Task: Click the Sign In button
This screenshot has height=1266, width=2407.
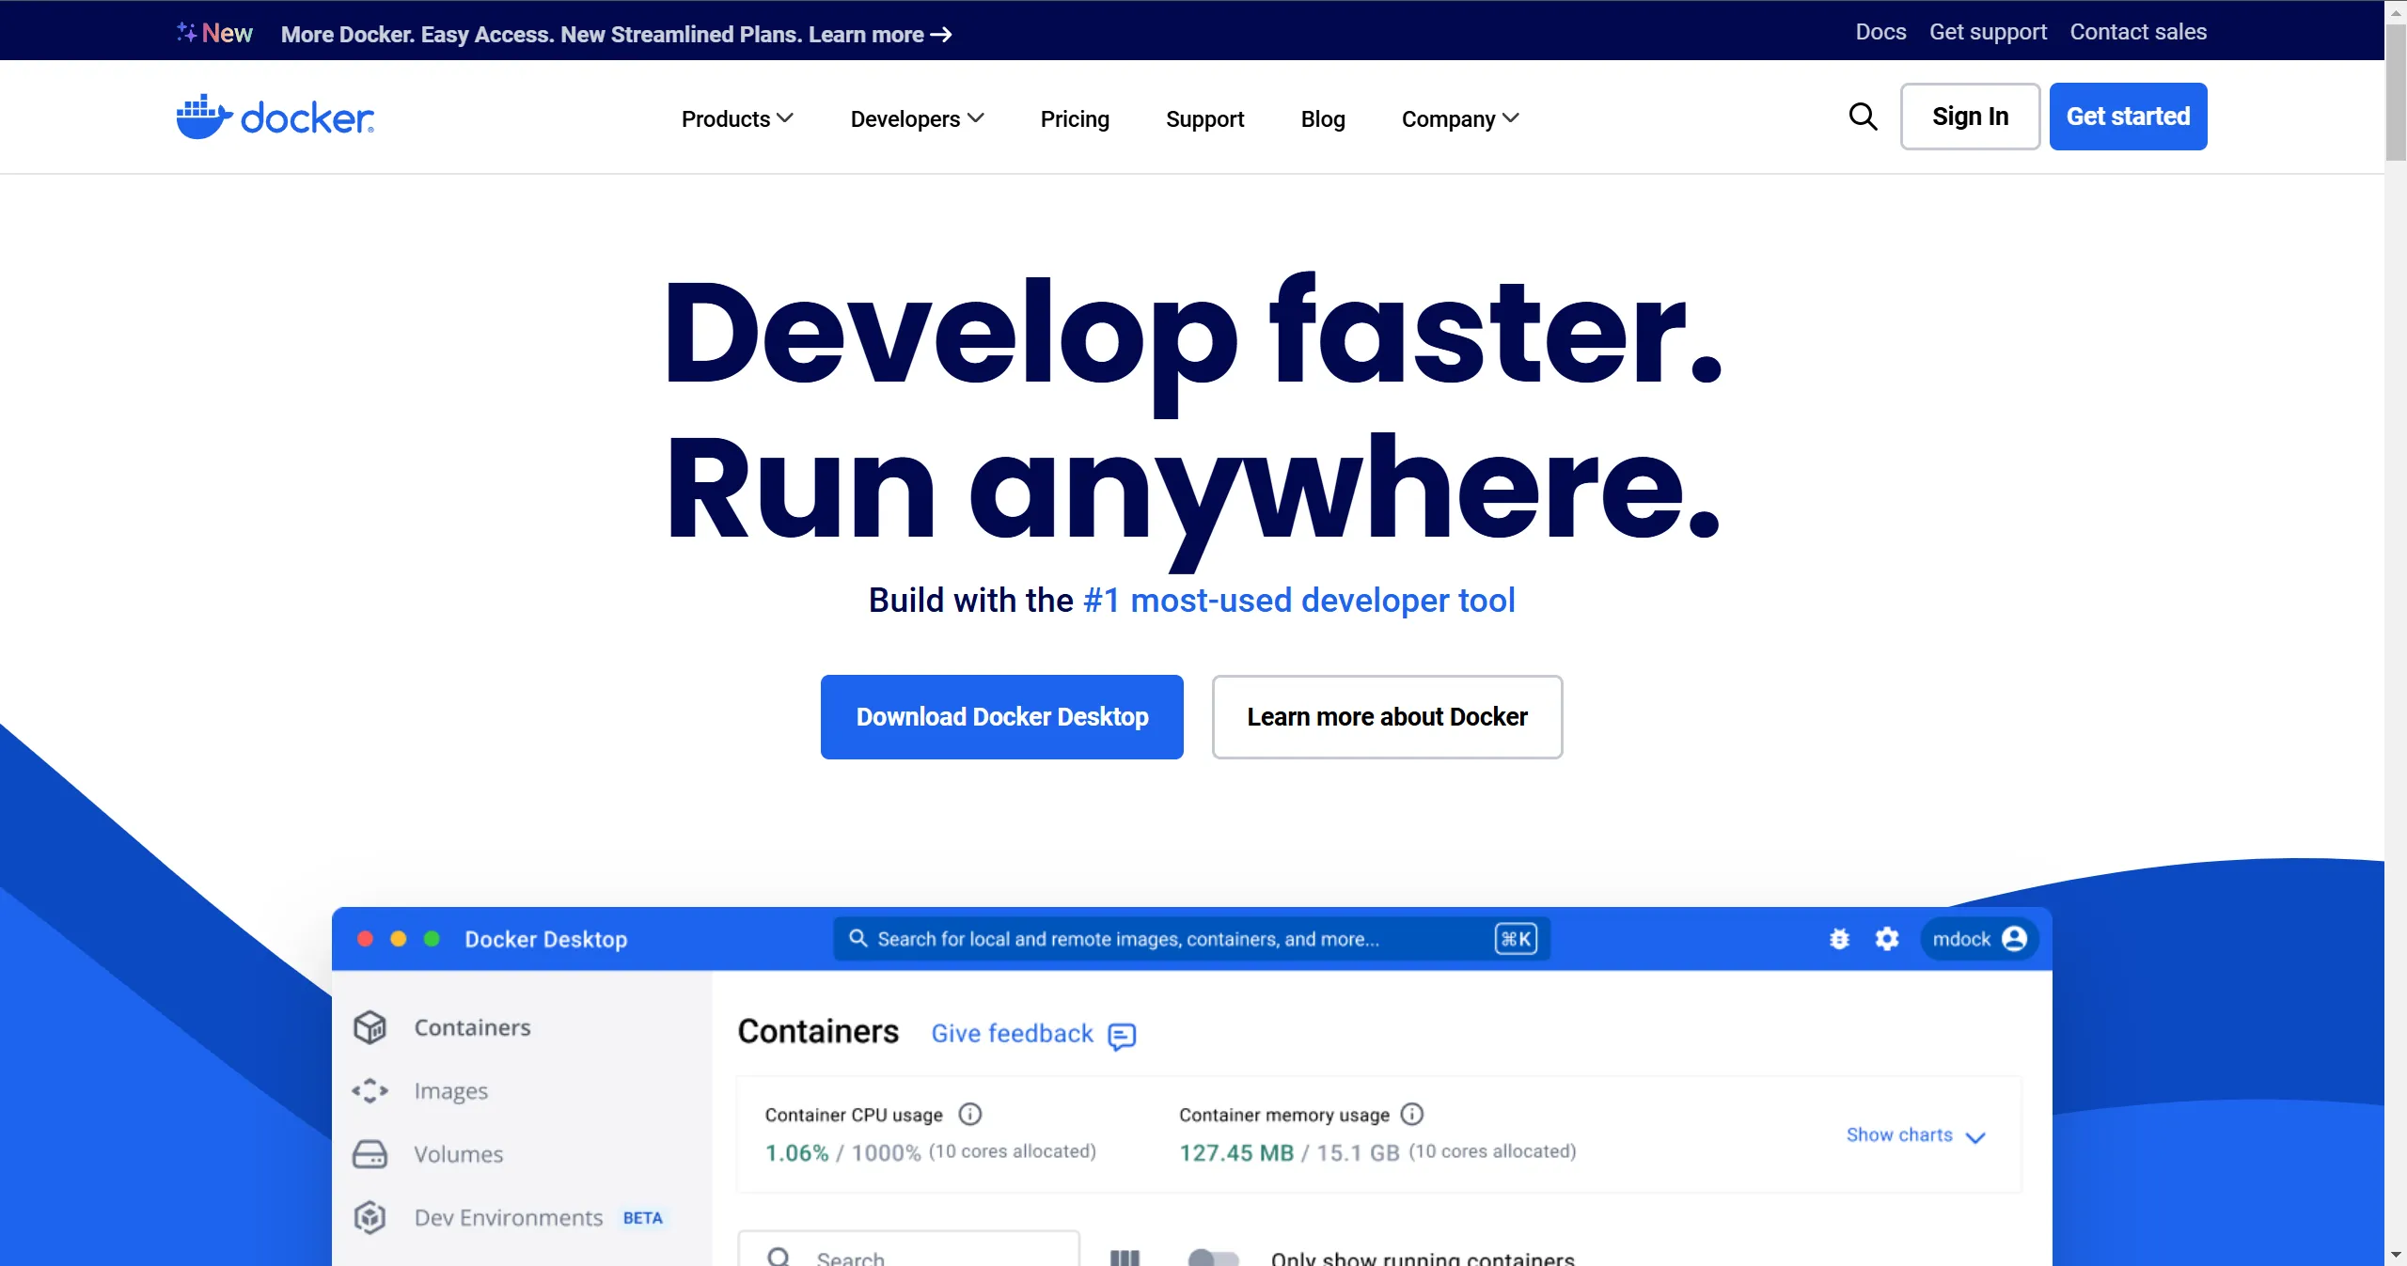Action: pyautogui.click(x=1970, y=117)
